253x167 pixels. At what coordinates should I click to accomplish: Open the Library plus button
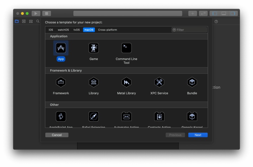(193, 13)
